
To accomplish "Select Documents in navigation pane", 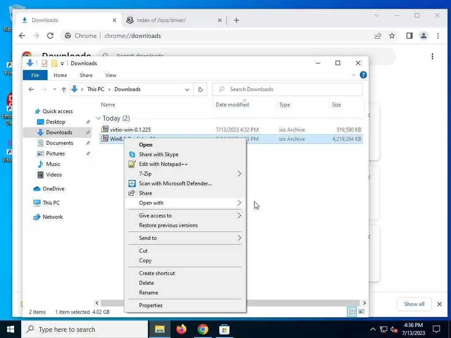I will point(59,143).
